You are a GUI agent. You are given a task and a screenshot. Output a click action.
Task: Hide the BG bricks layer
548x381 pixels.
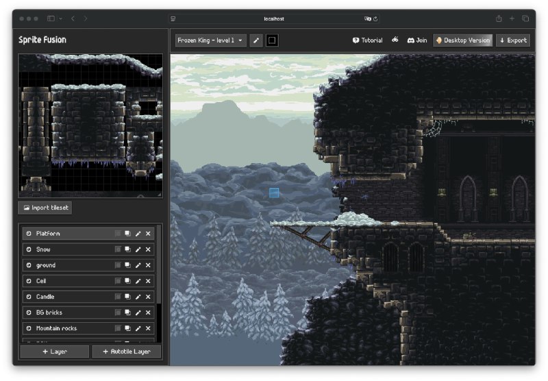(x=29, y=312)
